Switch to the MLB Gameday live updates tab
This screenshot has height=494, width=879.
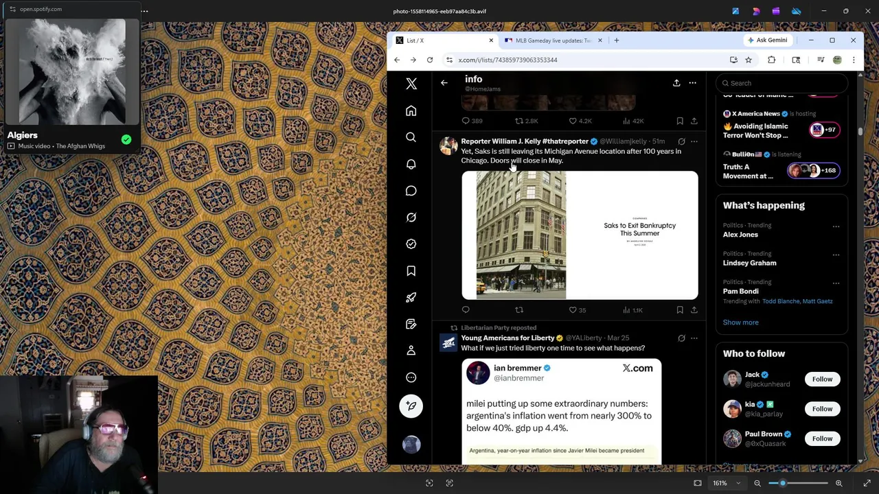coord(553,40)
